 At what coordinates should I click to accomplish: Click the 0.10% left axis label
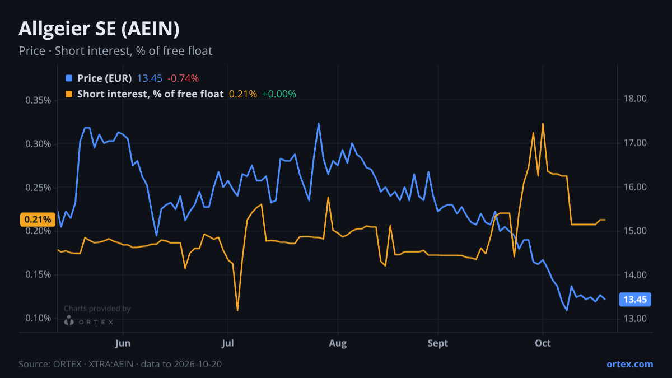tap(39, 318)
